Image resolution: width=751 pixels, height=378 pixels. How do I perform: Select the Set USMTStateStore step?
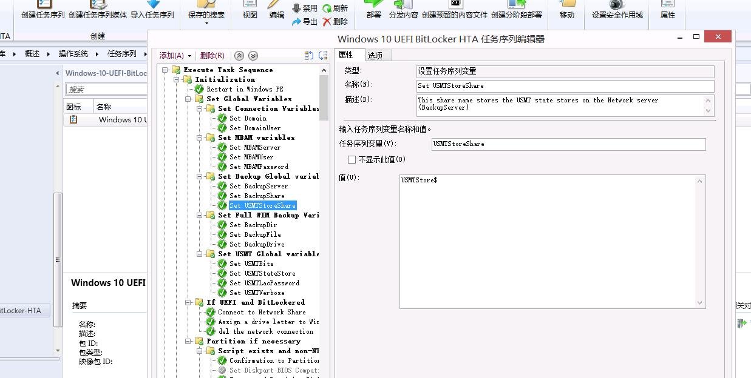coord(262,273)
